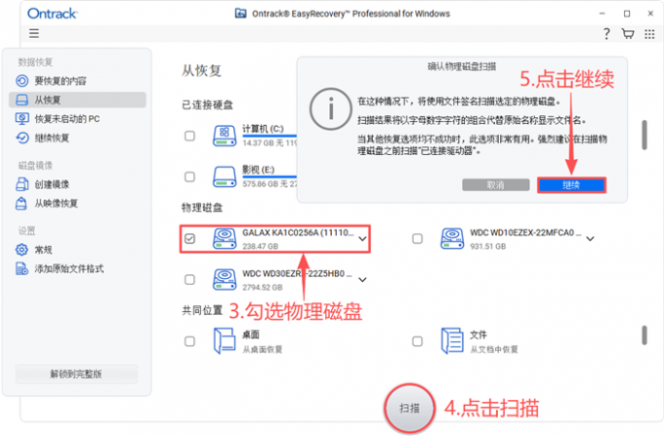
Task: Click the info icon in the confirm dialog
Action: pos(331,108)
